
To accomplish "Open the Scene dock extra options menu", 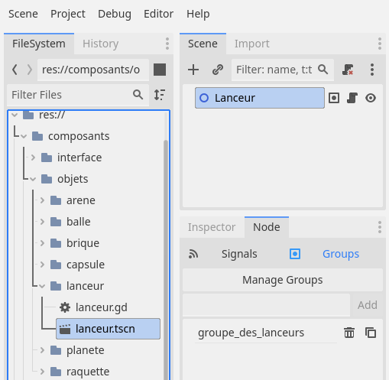I will pos(372,70).
